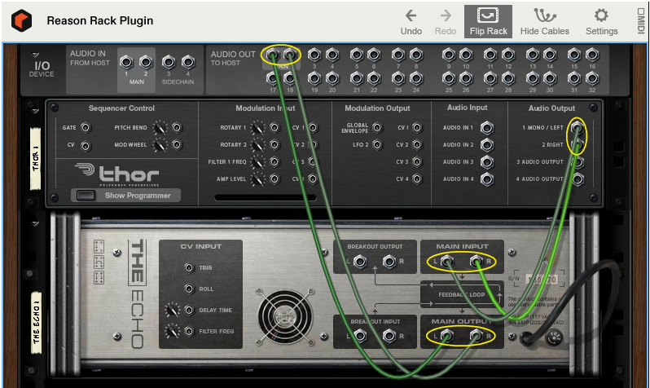The width and height of the screenshot is (650, 388).
Task: Click the Undo arrow button
Action: pos(411,21)
